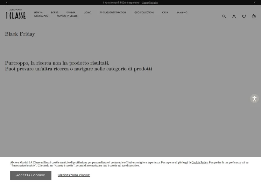The image size is (261, 184).
Task: Open the user account icon
Action: [234, 16]
